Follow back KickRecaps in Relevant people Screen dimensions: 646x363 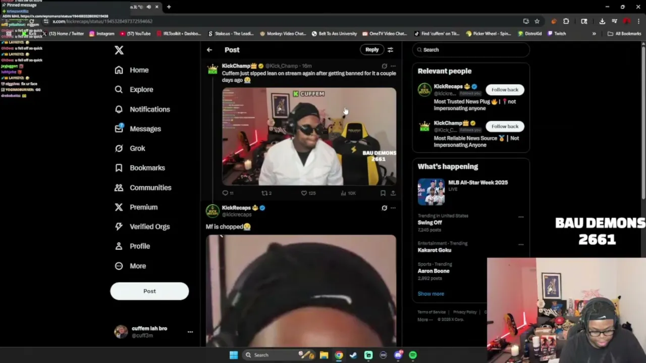(x=505, y=90)
